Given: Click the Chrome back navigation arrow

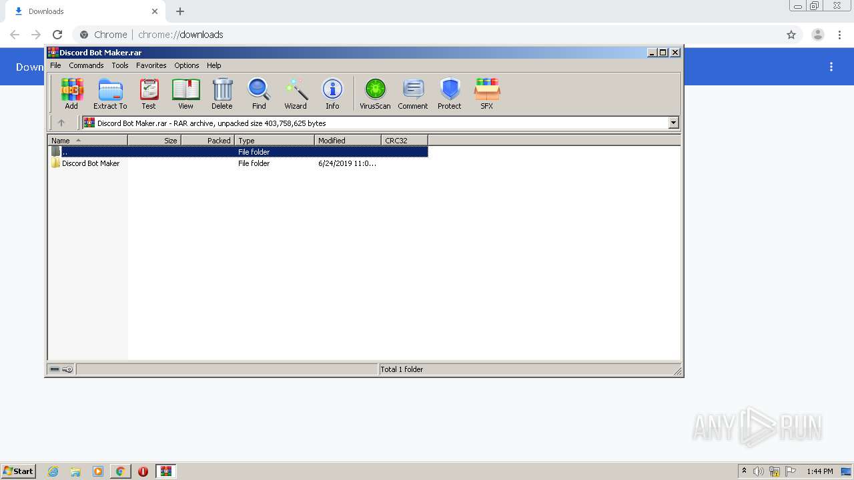Looking at the screenshot, I should click(15, 35).
